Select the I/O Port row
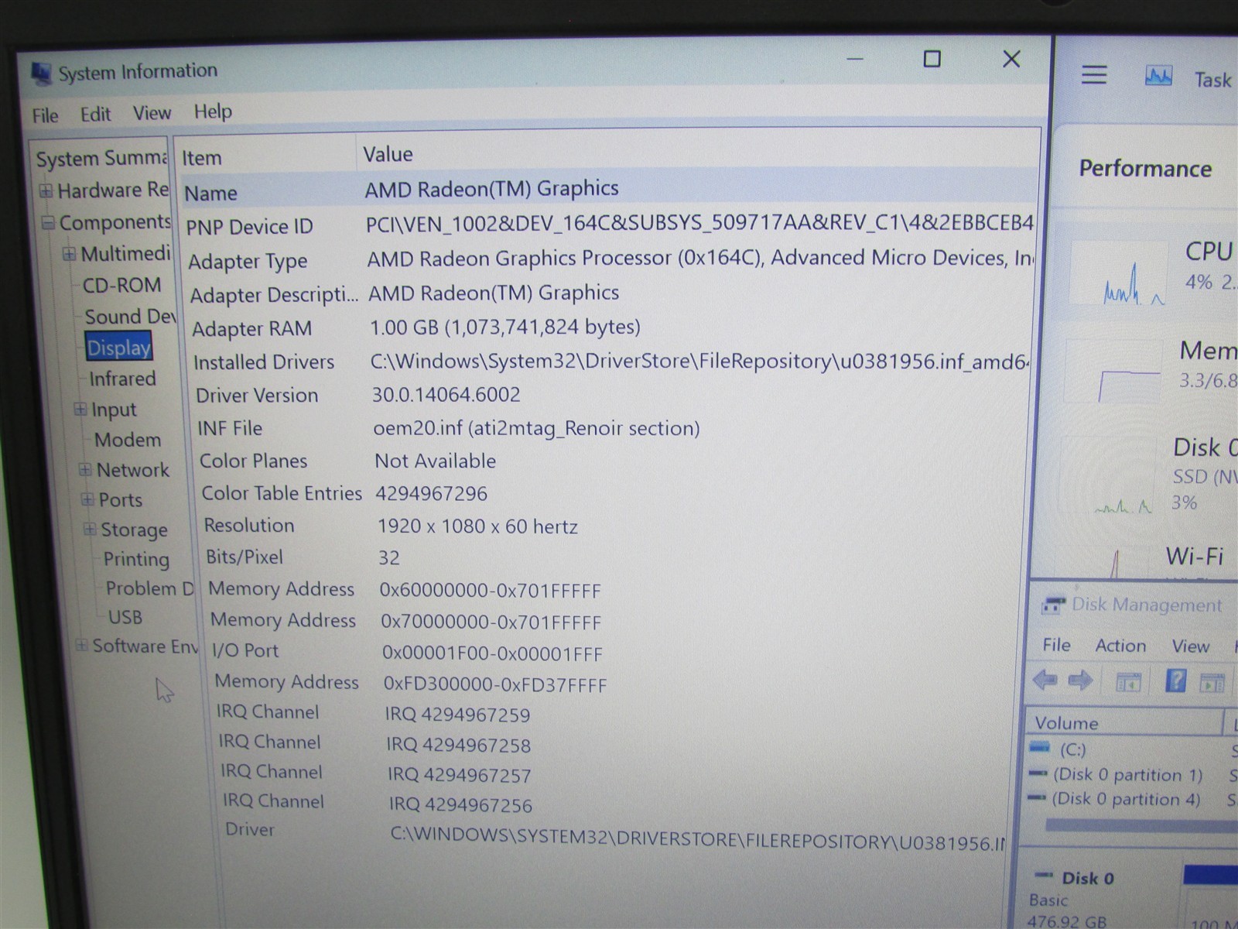This screenshot has width=1238, height=929. [x=617, y=652]
